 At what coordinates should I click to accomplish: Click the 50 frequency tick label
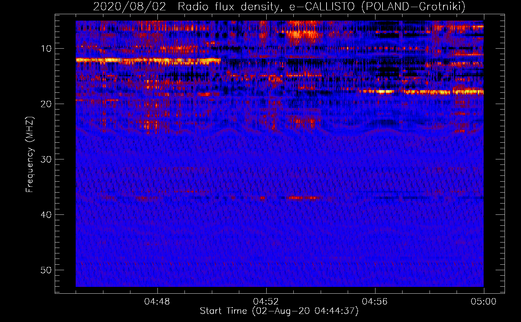[x=46, y=270]
